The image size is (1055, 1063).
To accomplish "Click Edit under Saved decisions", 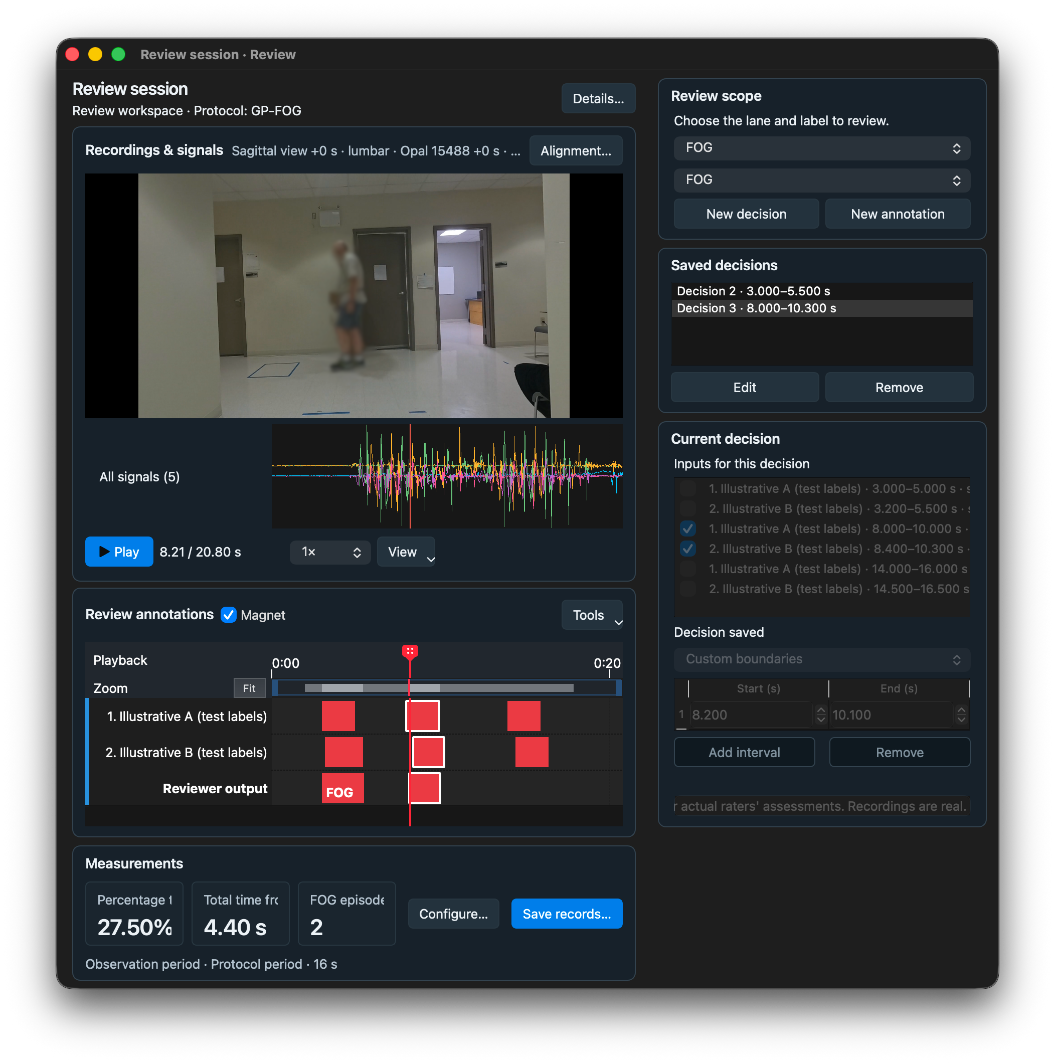I will click(744, 388).
